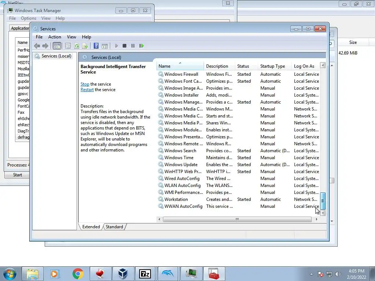Open VirtualBox cube icon on taskbar
375x281 pixels.
click(x=123, y=274)
